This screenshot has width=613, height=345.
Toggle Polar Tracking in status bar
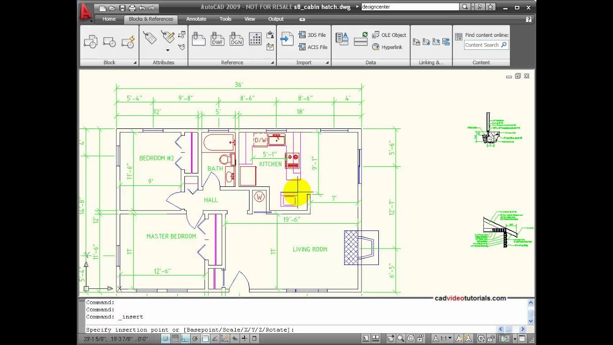coord(195,338)
